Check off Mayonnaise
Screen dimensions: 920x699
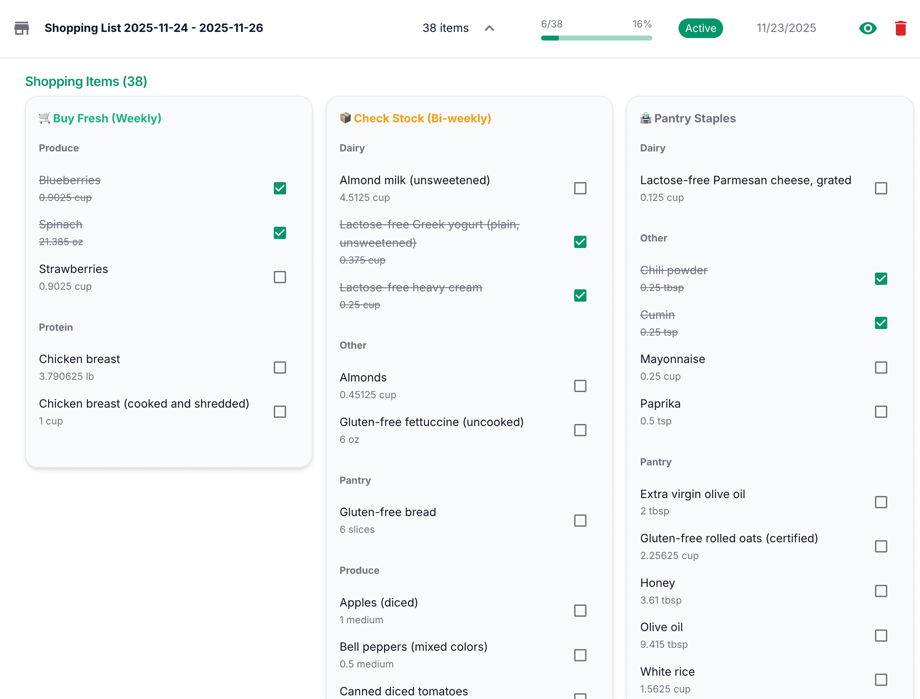click(881, 368)
